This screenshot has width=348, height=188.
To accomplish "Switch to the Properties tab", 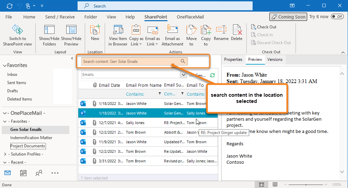I will [233, 59].
